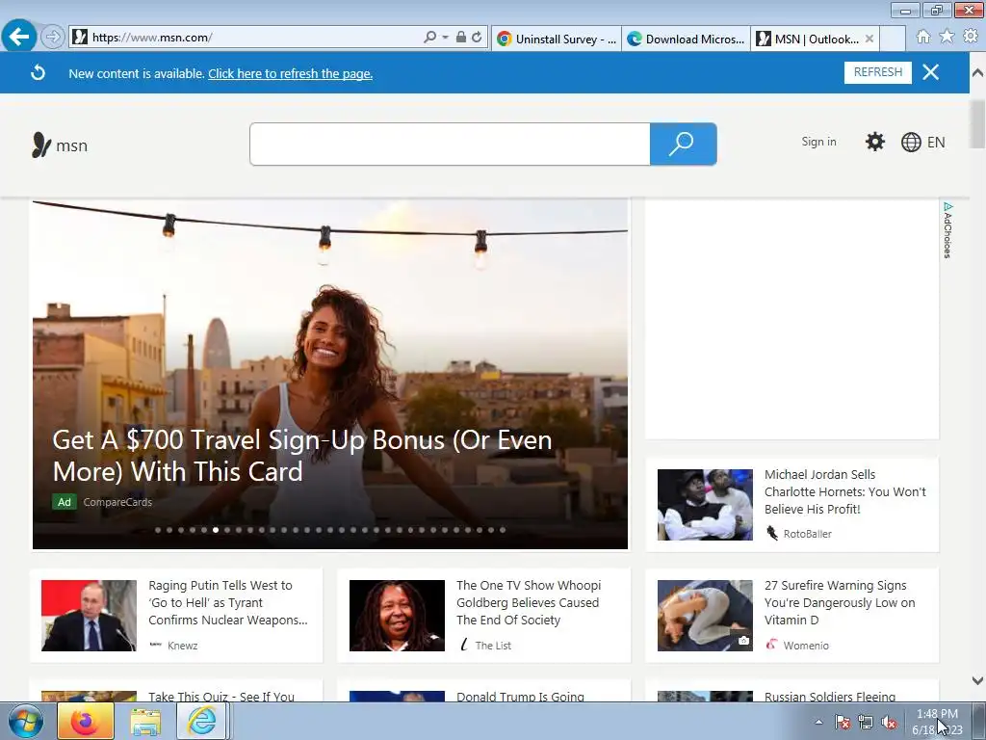Click the circular refresh icon in notification bar
Image resolution: width=986 pixels, height=740 pixels.
coord(38,73)
